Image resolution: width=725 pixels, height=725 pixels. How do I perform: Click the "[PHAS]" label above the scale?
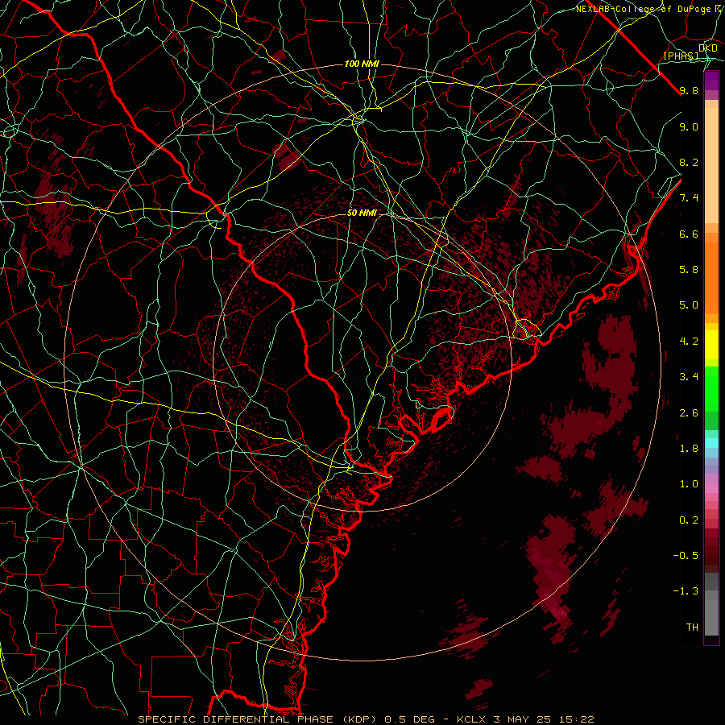pyautogui.click(x=681, y=56)
